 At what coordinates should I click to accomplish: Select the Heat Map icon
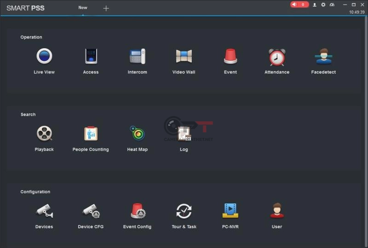(137, 134)
